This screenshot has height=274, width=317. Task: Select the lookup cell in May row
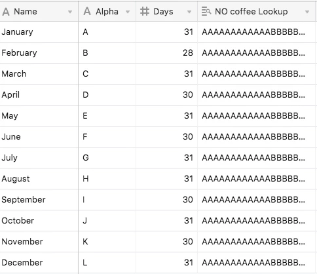[x=257, y=116]
